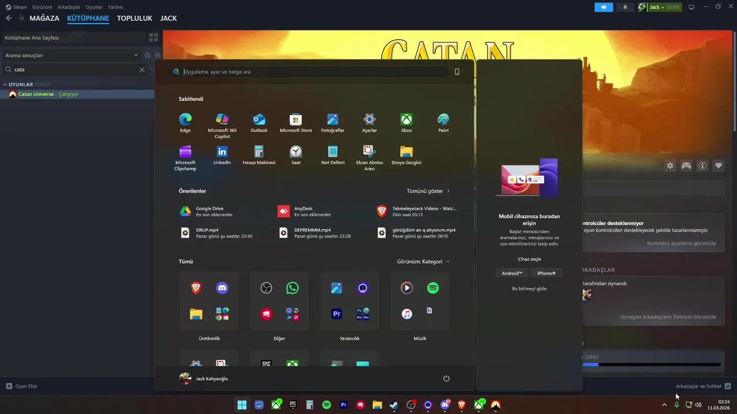Open Microsoft Store pinned app

(296, 122)
